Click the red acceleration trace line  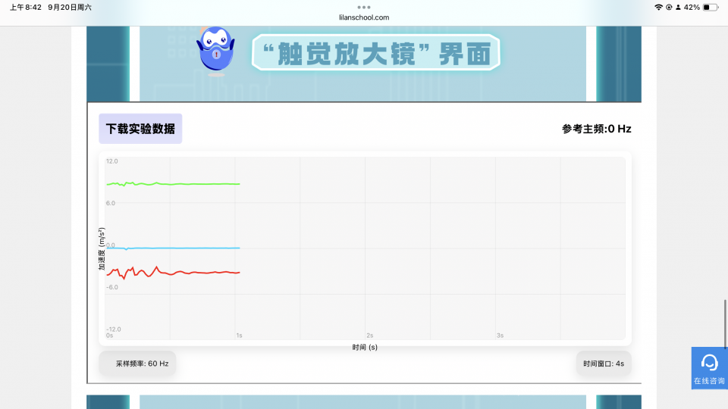pyautogui.click(x=197, y=273)
